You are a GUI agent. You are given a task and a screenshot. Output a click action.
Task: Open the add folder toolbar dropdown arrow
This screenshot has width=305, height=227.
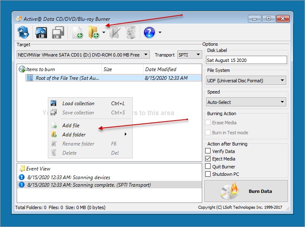(x=104, y=32)
